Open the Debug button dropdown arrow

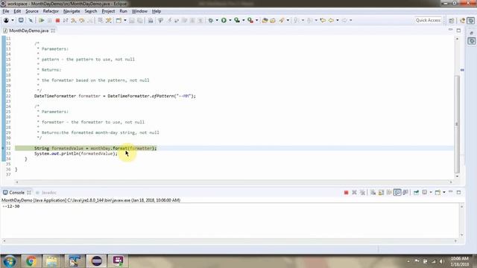(217, 20)
